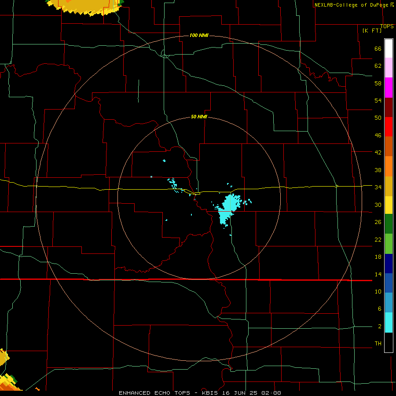The image size is (396, 396).
Task: Click the 34 legend value
Action: pos(378,187)
